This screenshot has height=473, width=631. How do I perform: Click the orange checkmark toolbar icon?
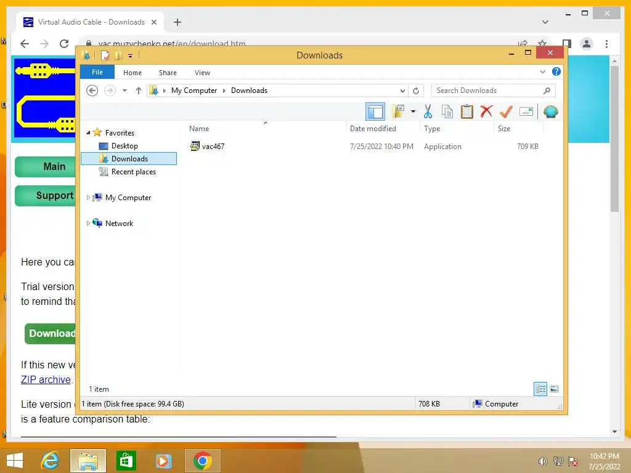(506, 111)
